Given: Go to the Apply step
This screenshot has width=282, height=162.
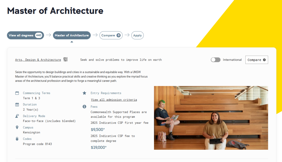Looking at the screenshot, I should coord(137,35).
